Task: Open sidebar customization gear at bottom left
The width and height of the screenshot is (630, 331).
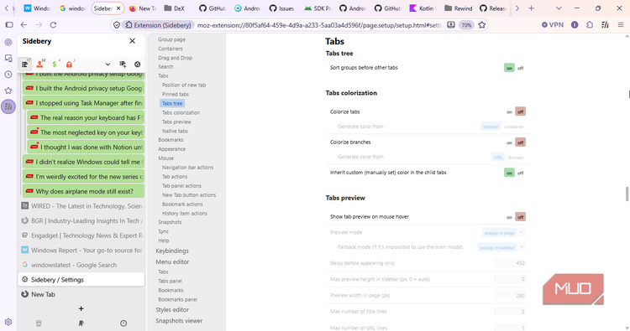Action: (8, 322)
